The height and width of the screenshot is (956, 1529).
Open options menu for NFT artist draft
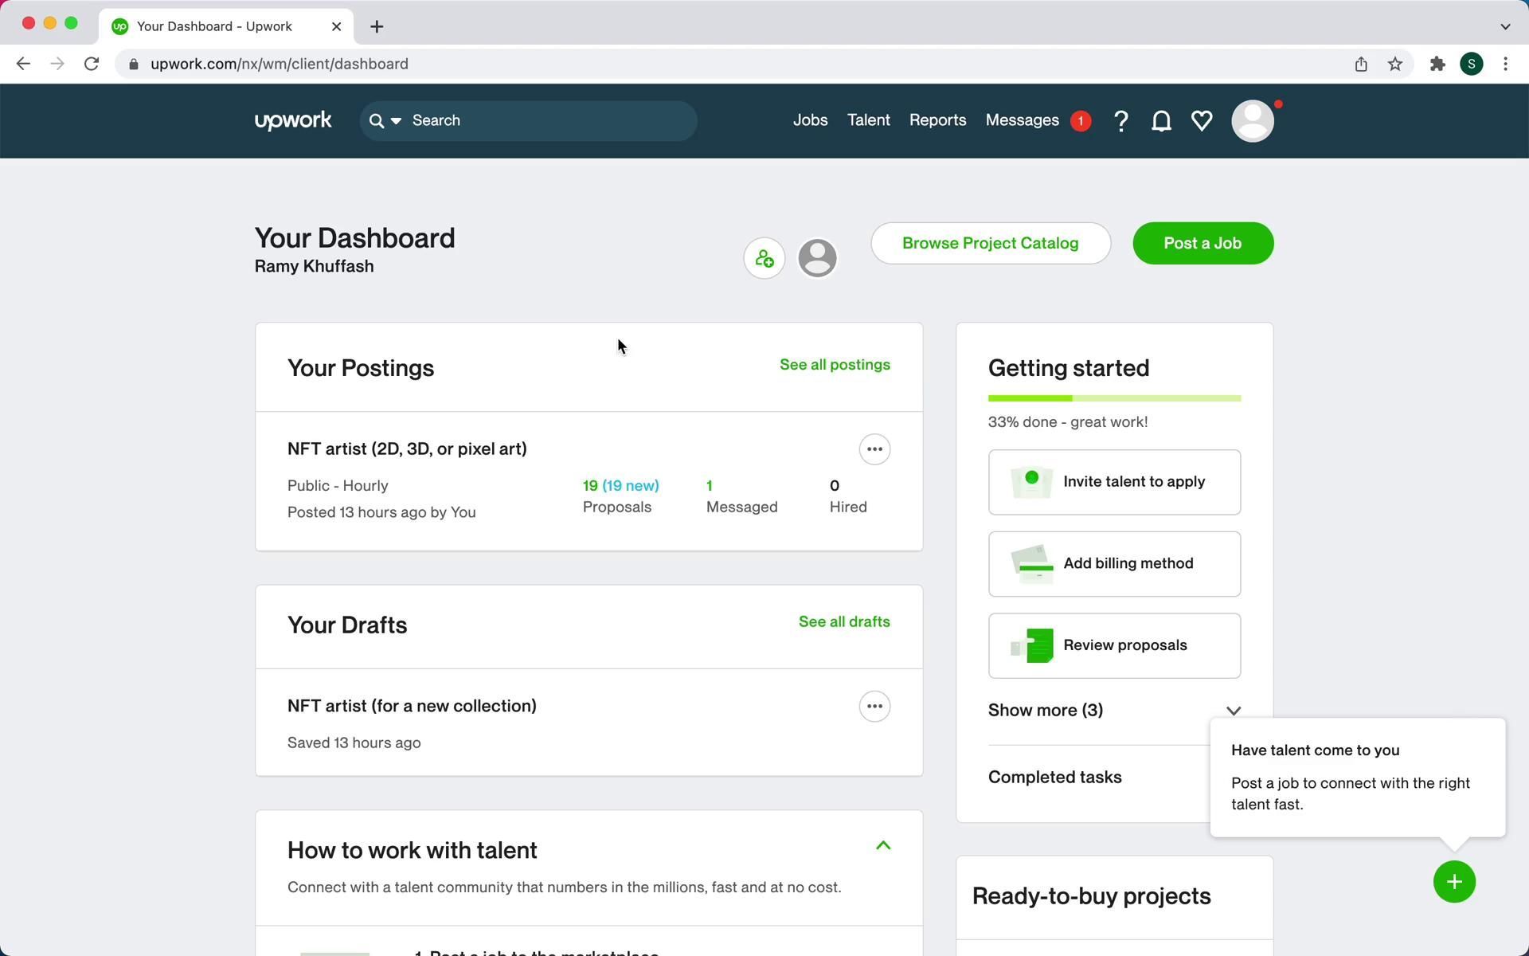coord(874,707)
